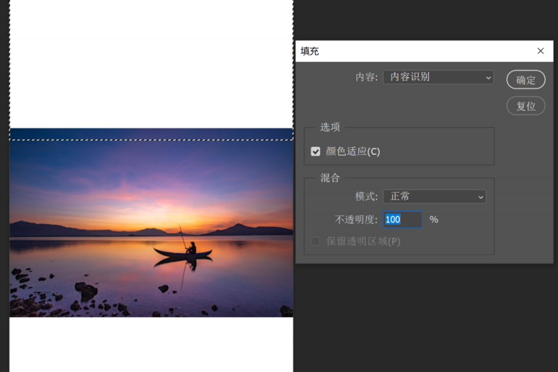Click the 选项 group heading

pyautogui.click(x=330, y=127)
